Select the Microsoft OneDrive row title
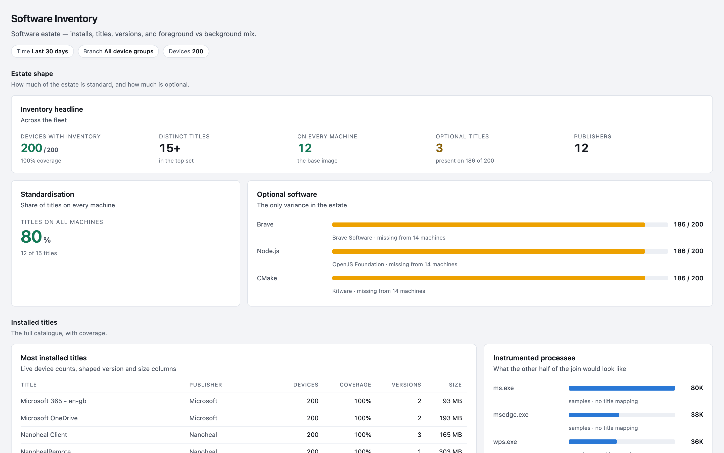Screen dimensions: 724x453 [49, 418]
